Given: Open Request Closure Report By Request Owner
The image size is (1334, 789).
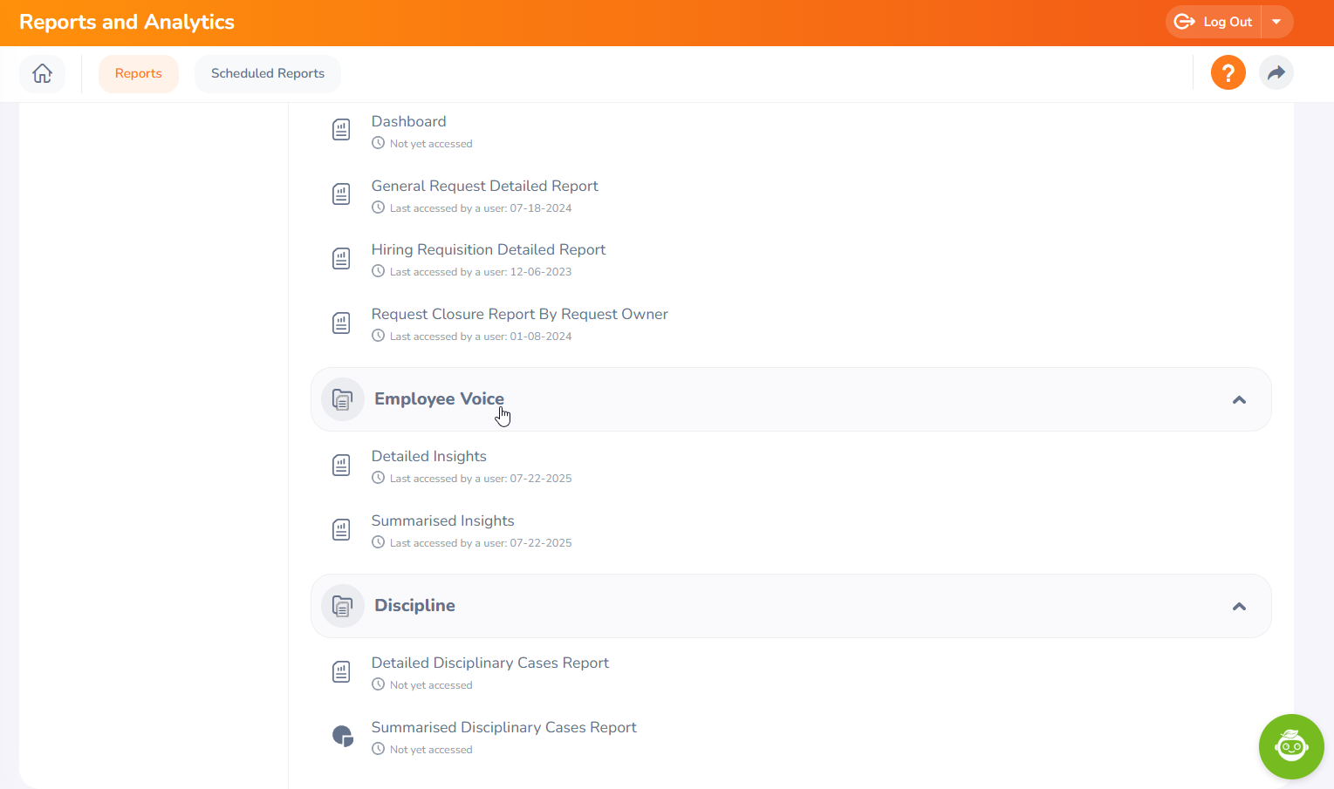Looking at the screenshot, I should click(x=519, y=314).
